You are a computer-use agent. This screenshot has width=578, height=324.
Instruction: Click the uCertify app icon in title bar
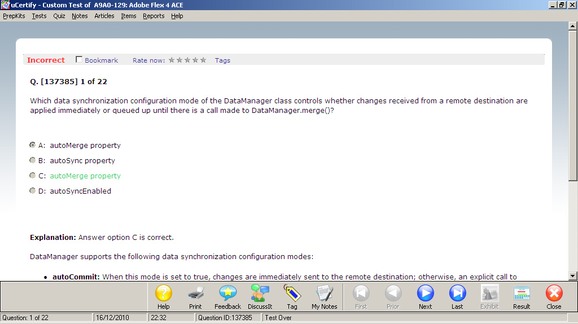click(5, 5)
